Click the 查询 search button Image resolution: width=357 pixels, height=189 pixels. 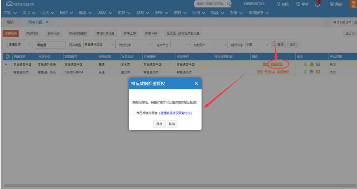coord(279,45)
